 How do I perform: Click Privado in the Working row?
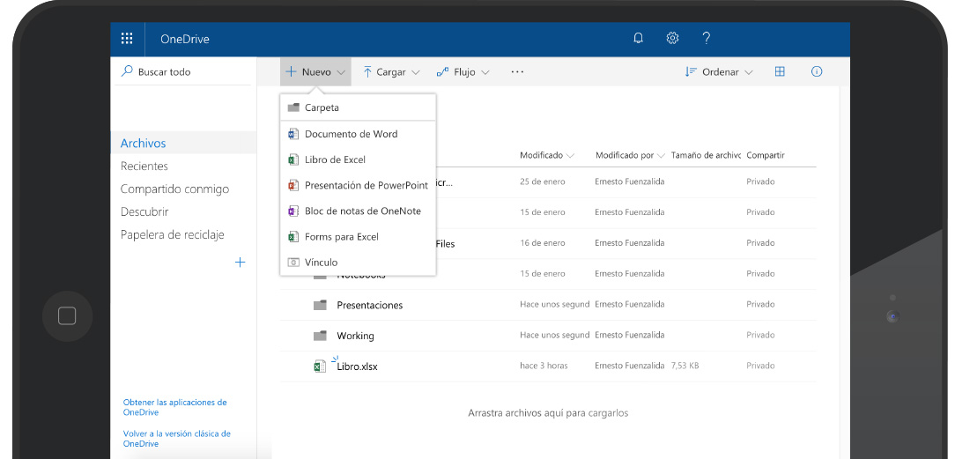(760, 335)
